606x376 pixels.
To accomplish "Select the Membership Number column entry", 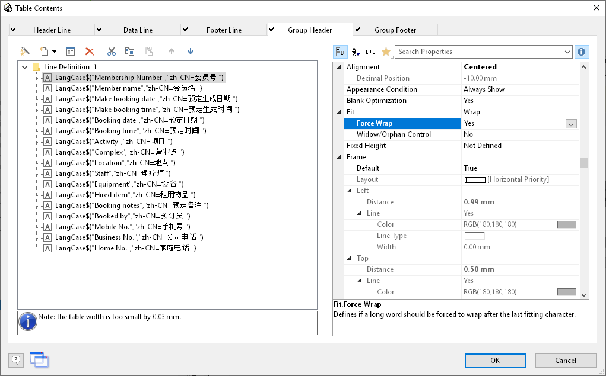I will (139, 78).
